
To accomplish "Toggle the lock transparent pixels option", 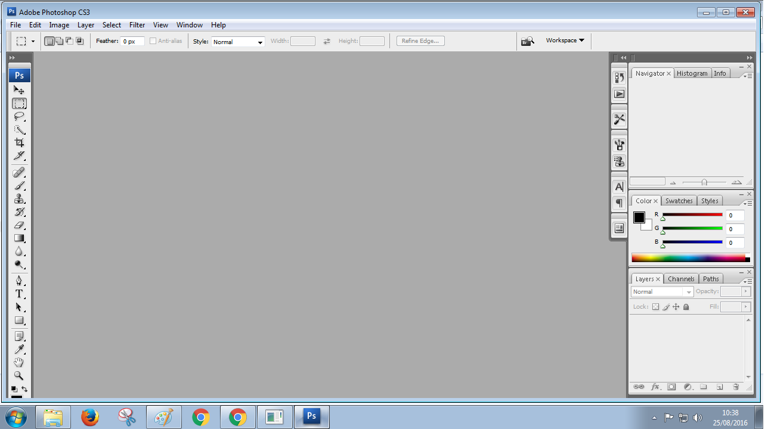I will tap(655, 307).
